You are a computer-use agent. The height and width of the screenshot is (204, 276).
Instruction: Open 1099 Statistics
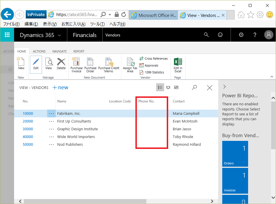point(152,72)
